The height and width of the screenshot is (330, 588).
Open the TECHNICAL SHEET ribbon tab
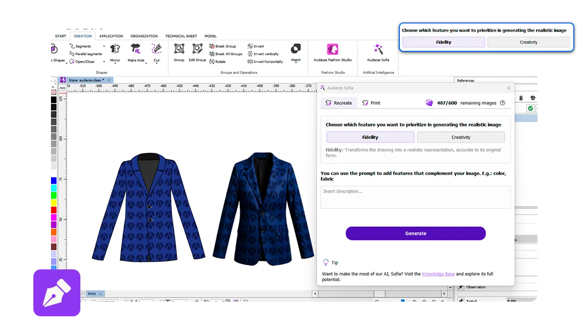[x=181, y=36]
